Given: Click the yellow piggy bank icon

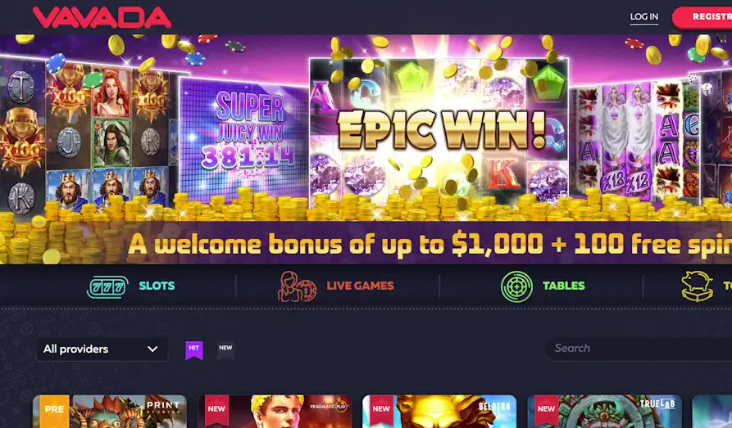Looking at the screenshot, I should click(x=697, y=286).
